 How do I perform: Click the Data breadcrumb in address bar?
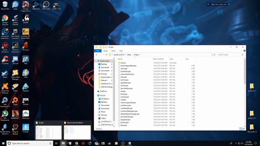pos(129,55)
